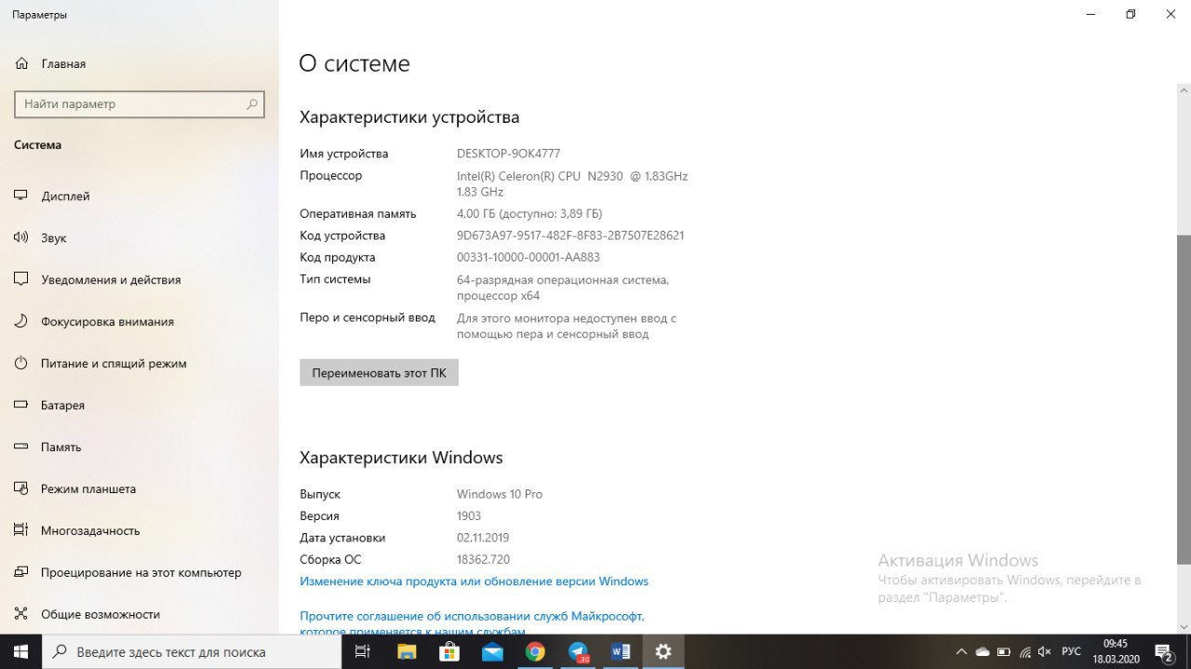Image resolution: width=1191 pixels, height=669 pixels.
Task: Open Microsoft Store from taskbar
Action: (x=449, y=651)
